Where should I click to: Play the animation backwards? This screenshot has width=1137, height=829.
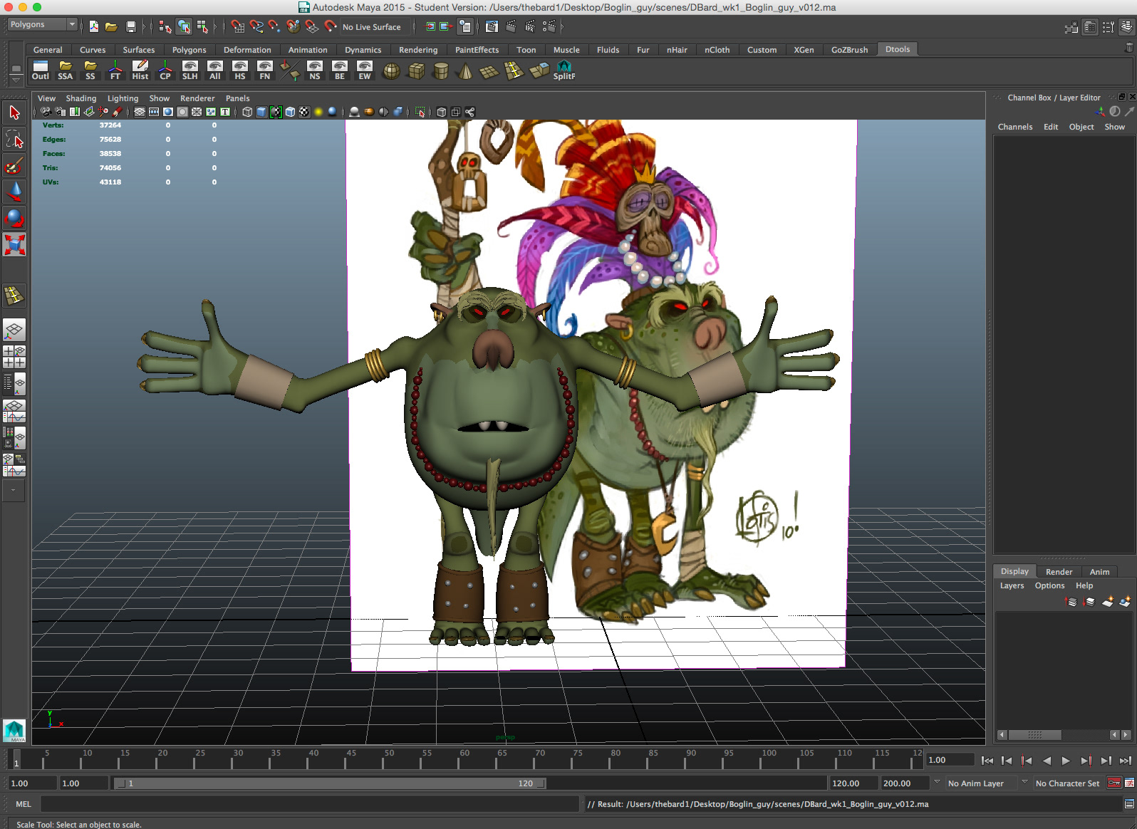[1046, 761]
